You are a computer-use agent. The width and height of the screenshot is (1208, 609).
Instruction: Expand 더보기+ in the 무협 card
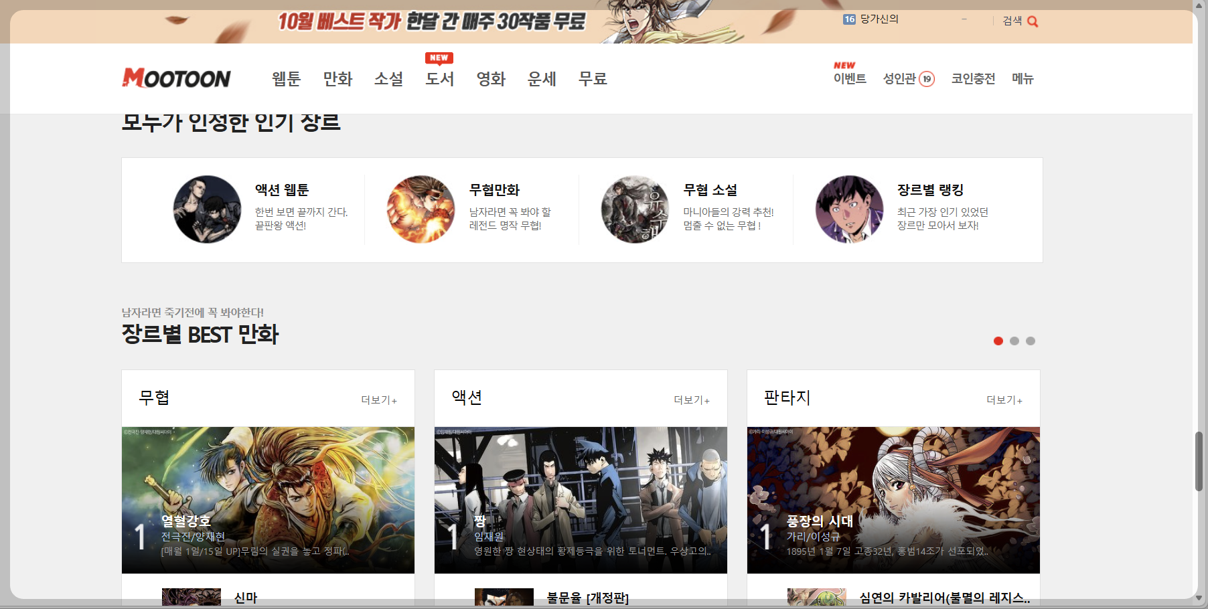click(x=379, y=400)
